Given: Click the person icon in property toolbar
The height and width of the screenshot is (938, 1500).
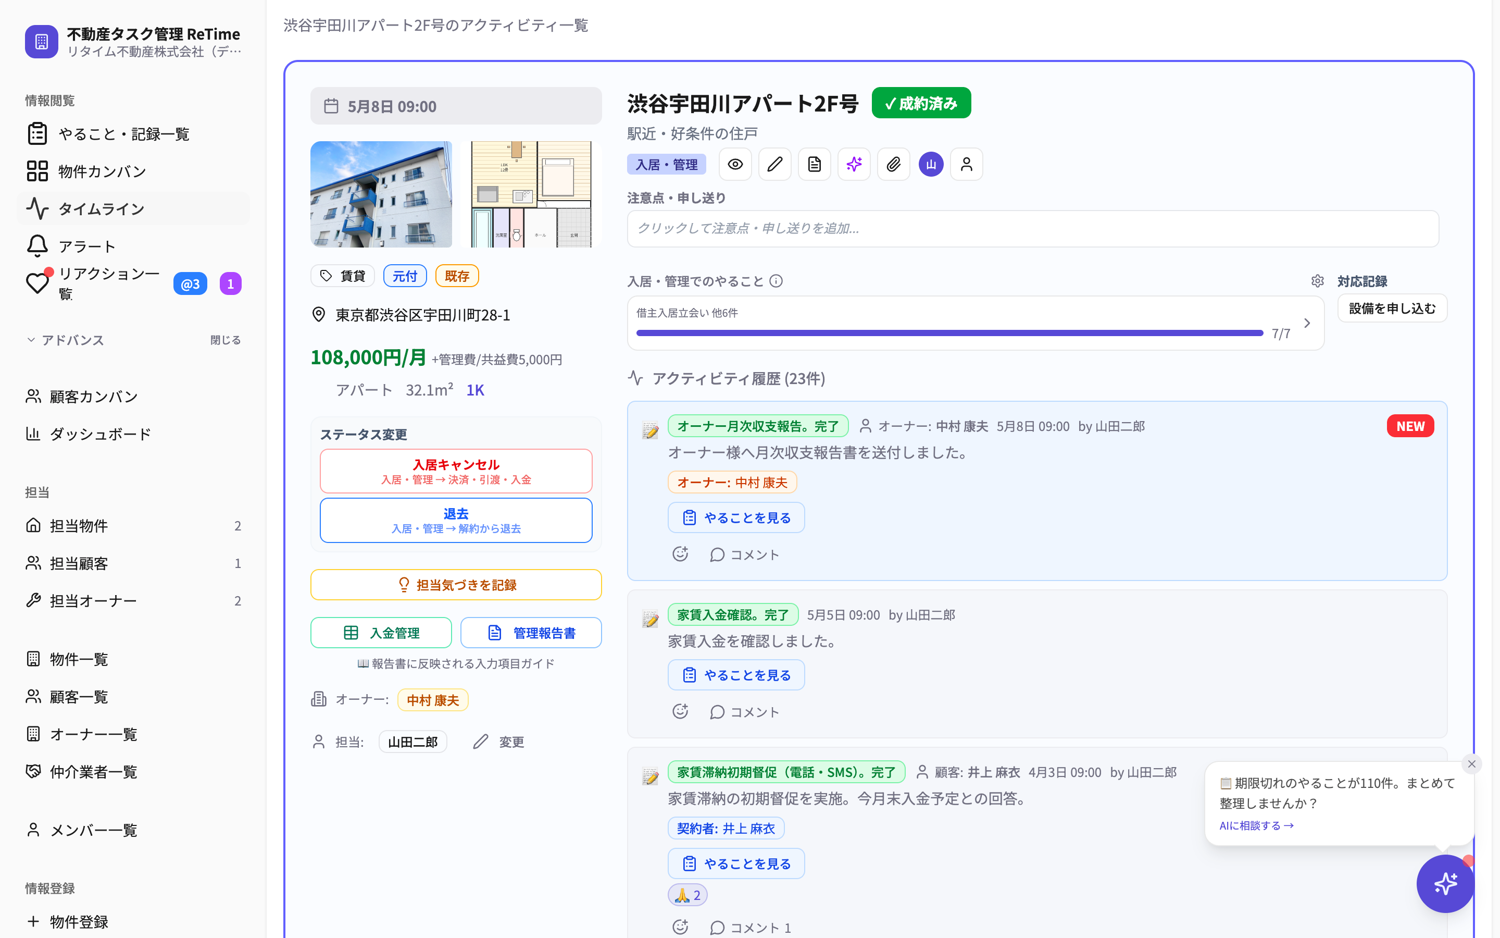Looking at the screenshot, I should tap(967, 164).
